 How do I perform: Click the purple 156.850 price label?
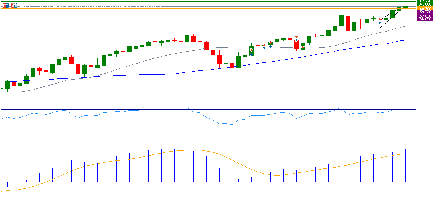(424, 19)
